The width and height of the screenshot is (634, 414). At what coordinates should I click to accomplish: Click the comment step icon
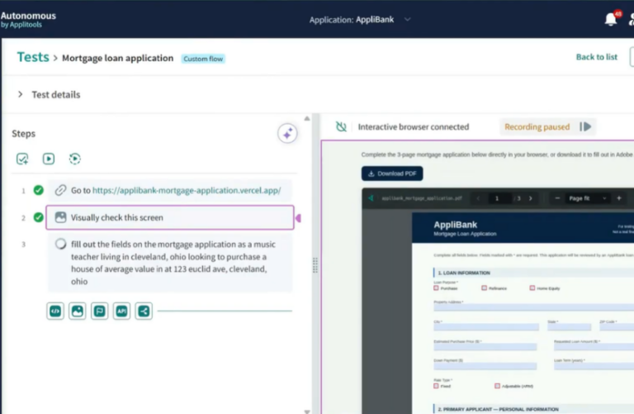pyautogui.click(x=99, y=311)
